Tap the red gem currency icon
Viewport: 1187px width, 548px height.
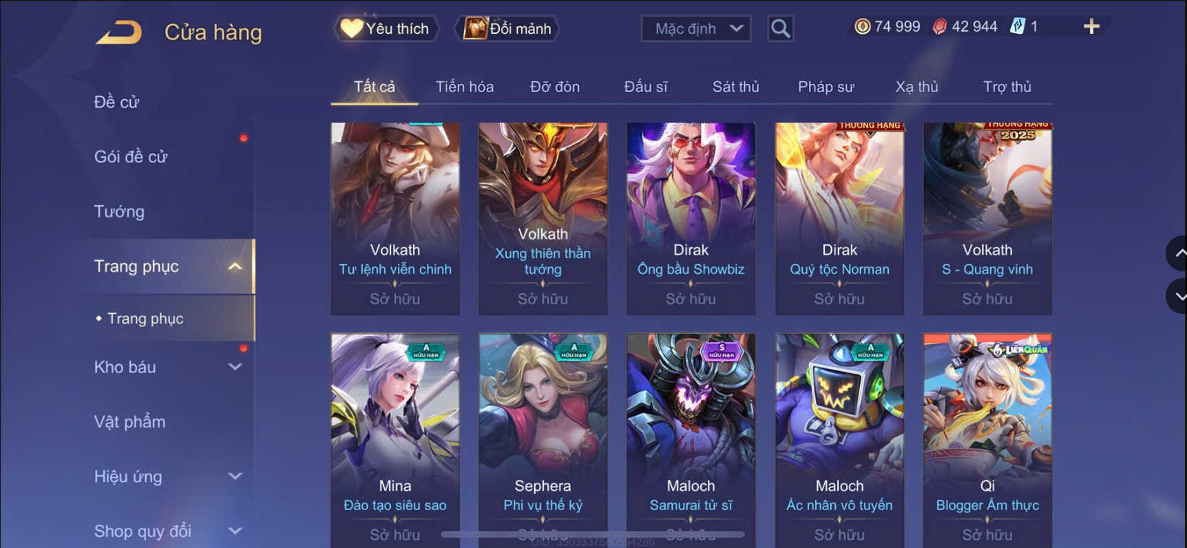click(x=939, y=27)
